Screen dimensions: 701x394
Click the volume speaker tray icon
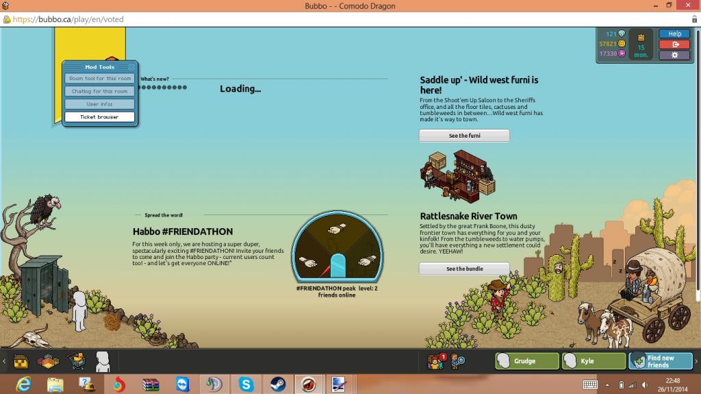pyautogui.click(x=645, y=384)
